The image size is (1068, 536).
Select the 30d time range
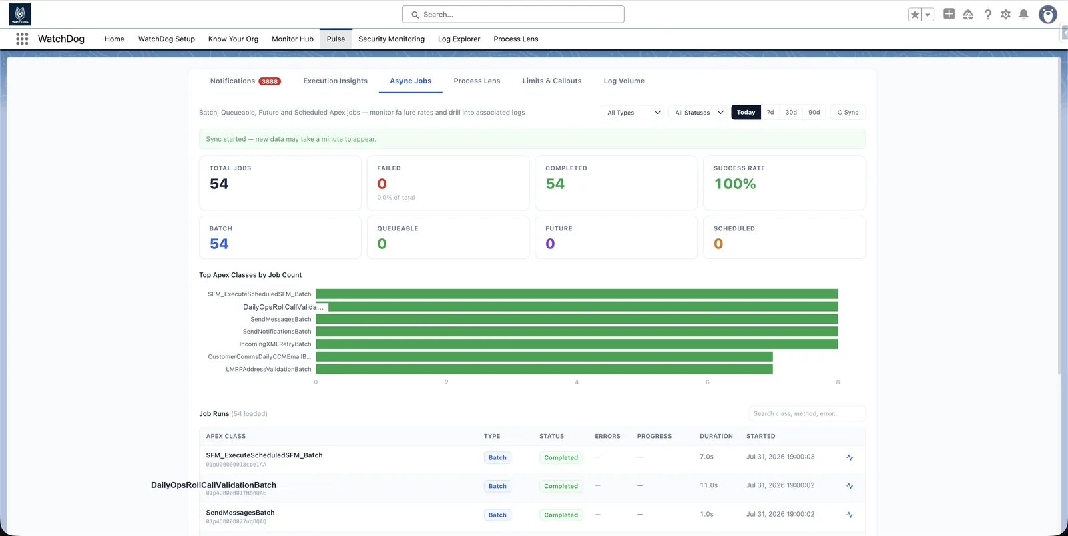(x=791, y=112)
